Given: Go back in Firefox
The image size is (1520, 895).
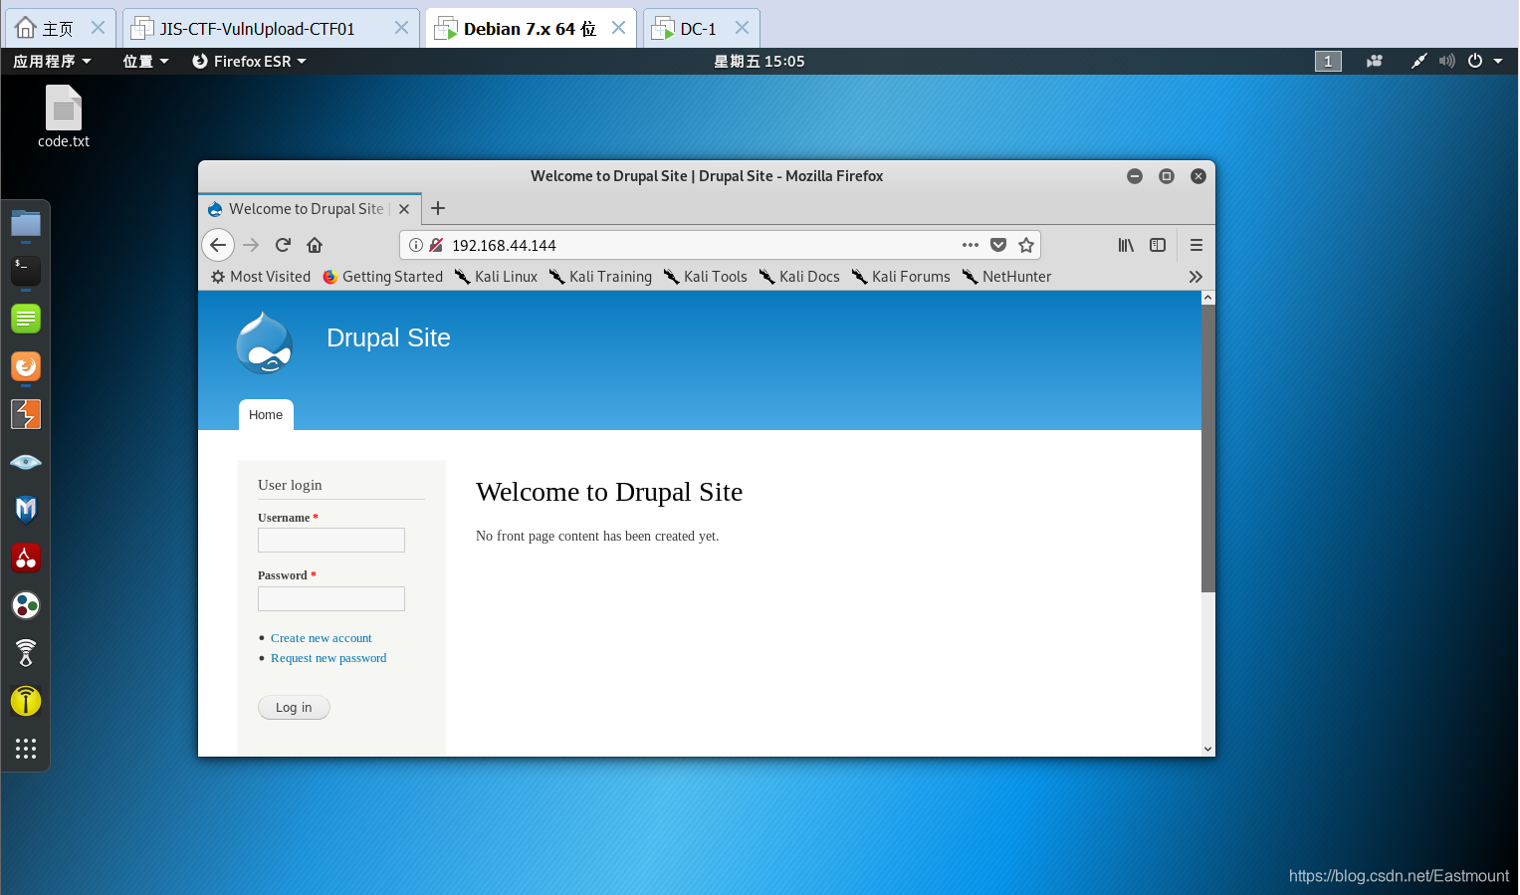Looking at the screenshot, I should pyautogui.click(x=218, y=245).
